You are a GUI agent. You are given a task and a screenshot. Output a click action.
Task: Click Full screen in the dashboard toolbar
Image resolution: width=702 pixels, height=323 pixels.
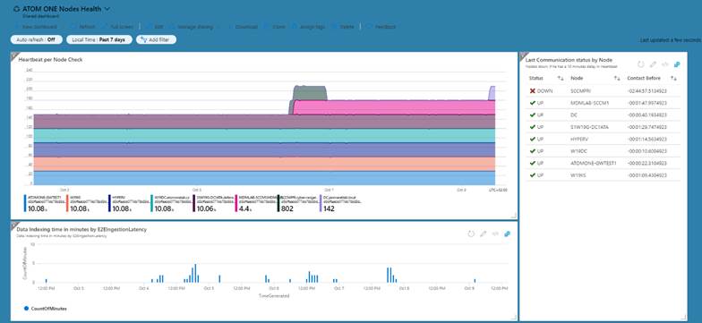pyautogui.click(x=118, y=27)
